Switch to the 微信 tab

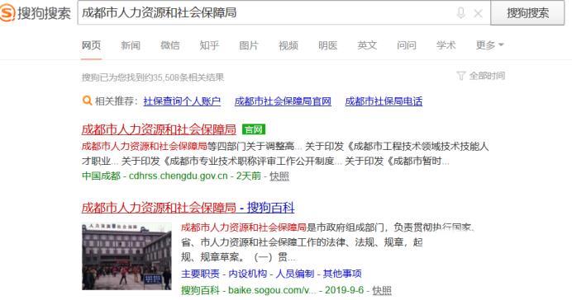coord(170,45)
